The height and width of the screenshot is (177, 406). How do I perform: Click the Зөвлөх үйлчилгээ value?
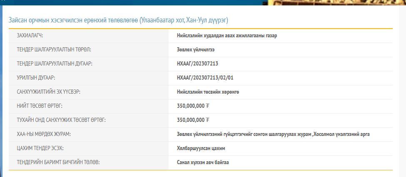[x=196, y=50]
